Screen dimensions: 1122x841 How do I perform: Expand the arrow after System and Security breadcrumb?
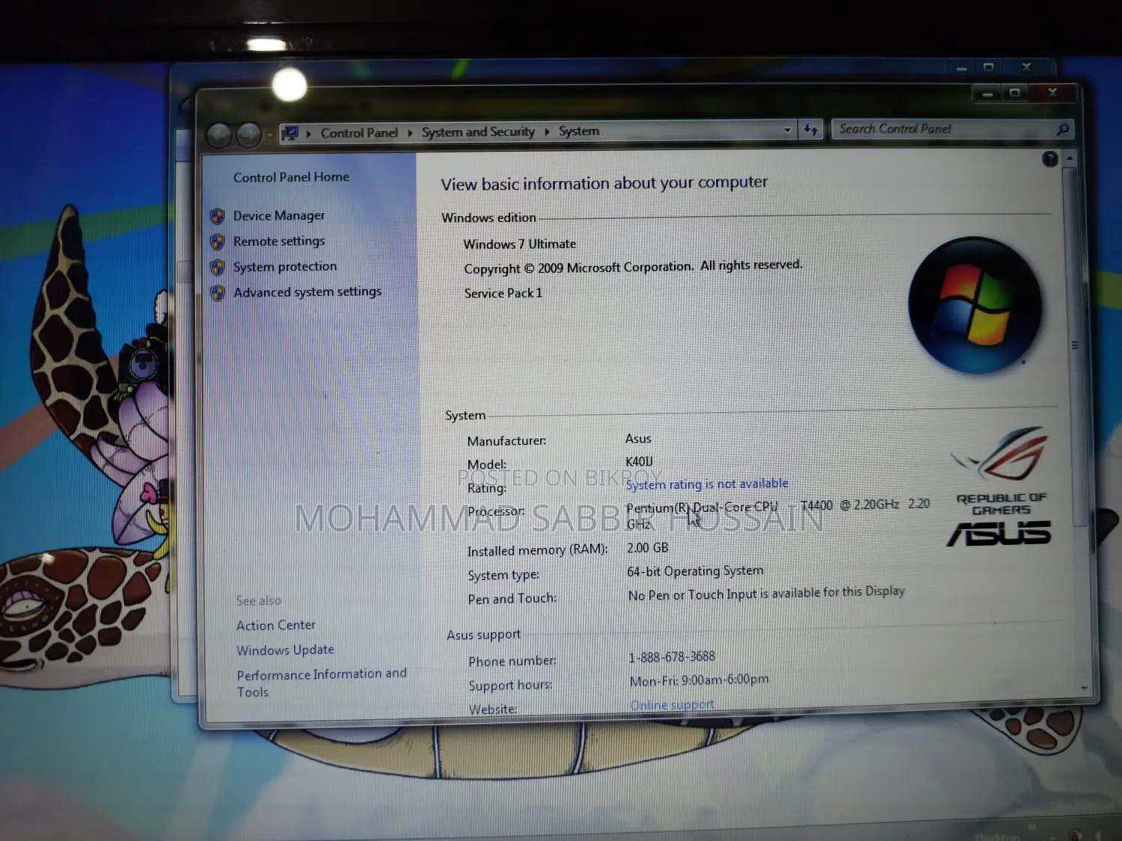pyautogui.click(x=547, y=132)
